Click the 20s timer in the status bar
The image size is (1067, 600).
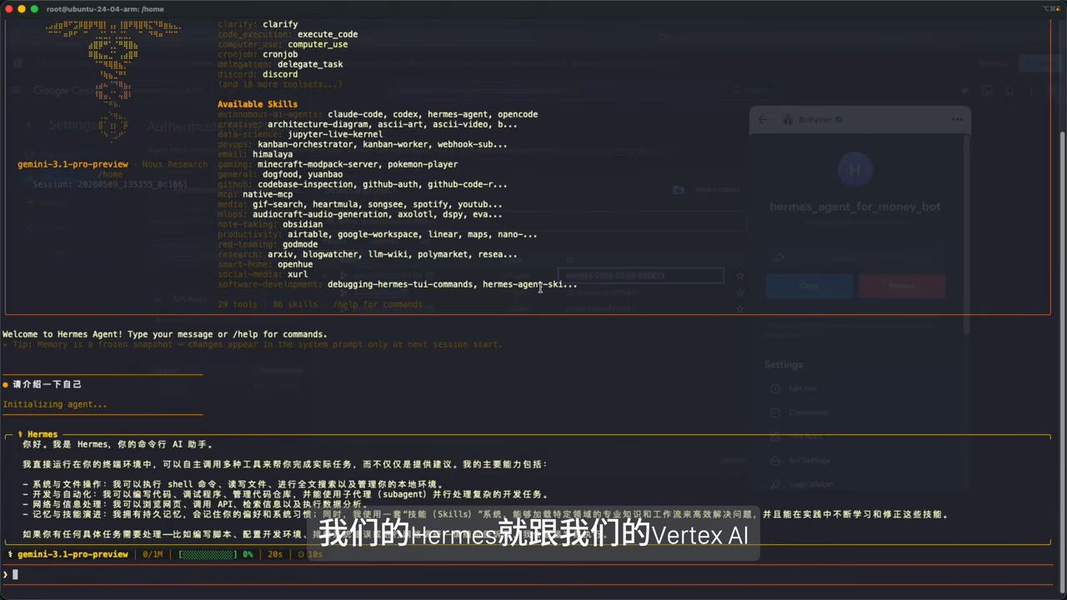click(275, 554)
